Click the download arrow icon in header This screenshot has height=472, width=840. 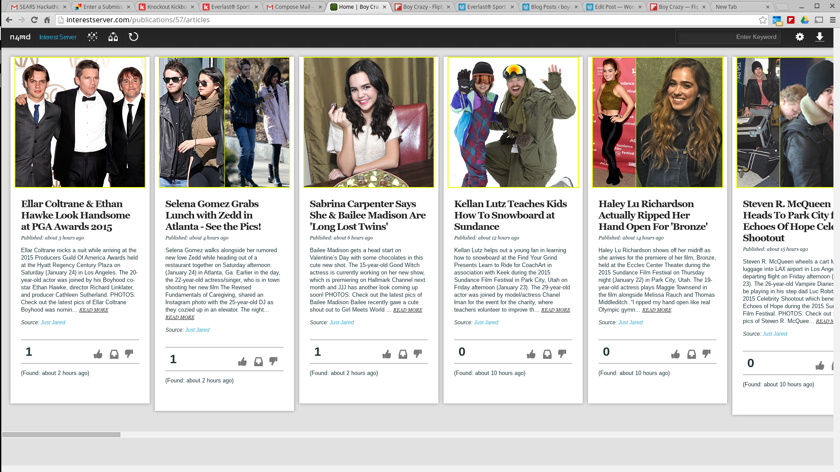[x=819, y=37]
